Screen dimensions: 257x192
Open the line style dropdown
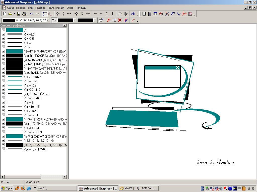point(75,20)
